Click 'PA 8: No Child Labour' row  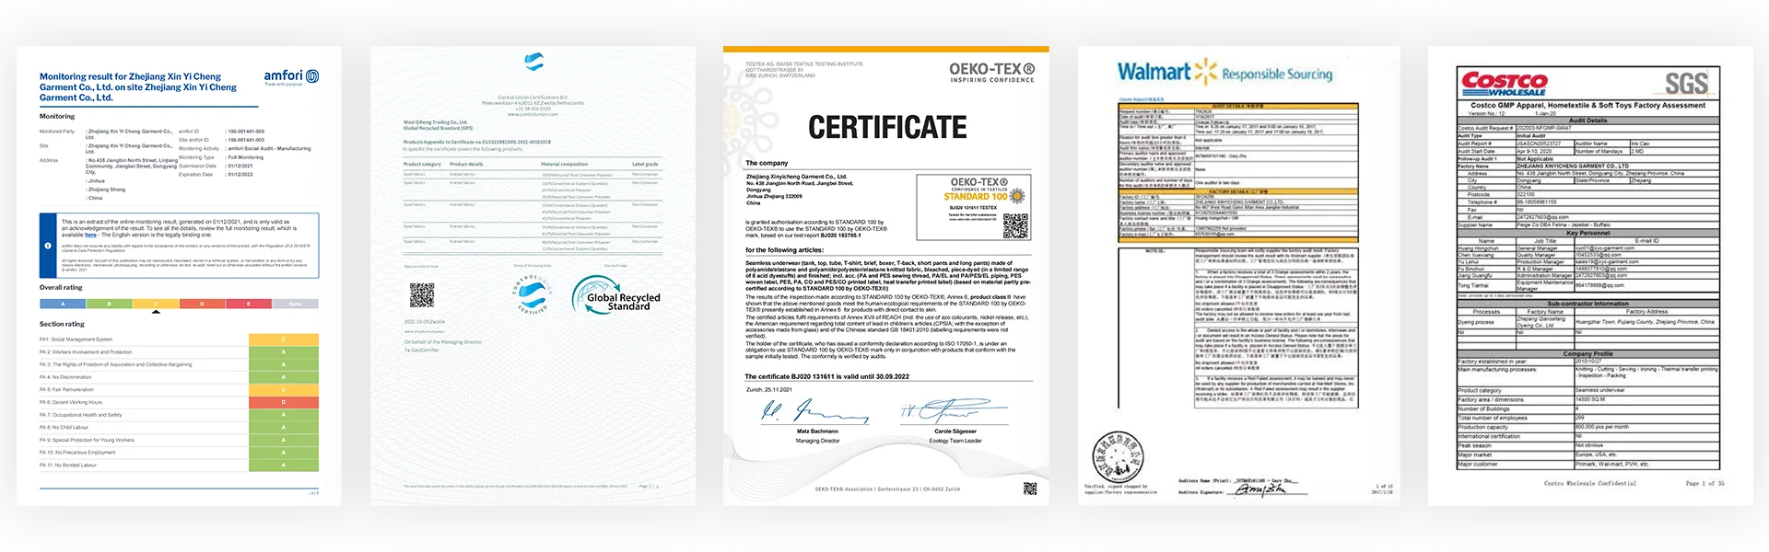pyautogui.click(x=179, y=427)
